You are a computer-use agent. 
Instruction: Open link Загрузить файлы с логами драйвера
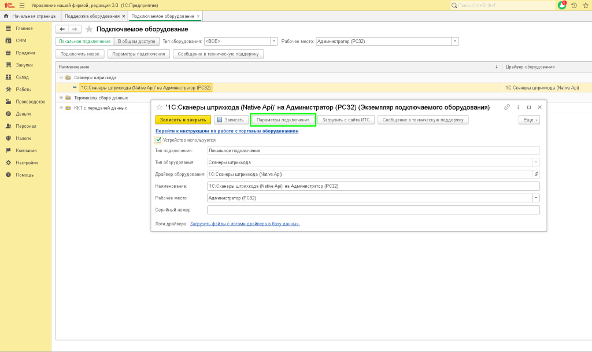coord(245,223)
